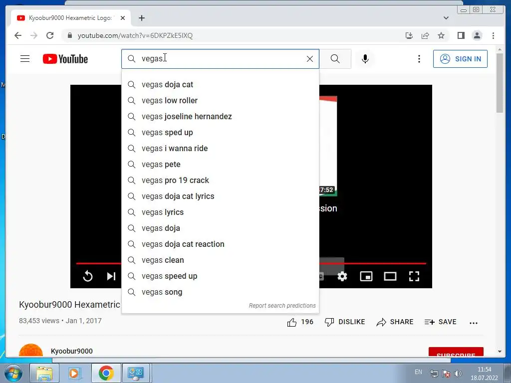This screenshot has height=383, width=511.
Task: Click the volume icon in system tray
Action: [x=458, y=374]
